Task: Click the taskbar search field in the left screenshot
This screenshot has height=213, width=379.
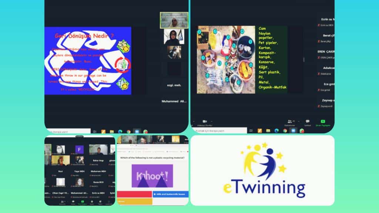Action: (68, 131)
